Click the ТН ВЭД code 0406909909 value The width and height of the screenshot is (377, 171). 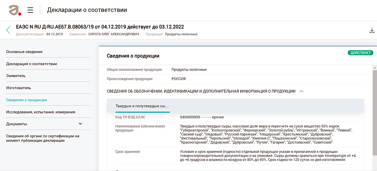pyautogui.click(x=193, y=117)
